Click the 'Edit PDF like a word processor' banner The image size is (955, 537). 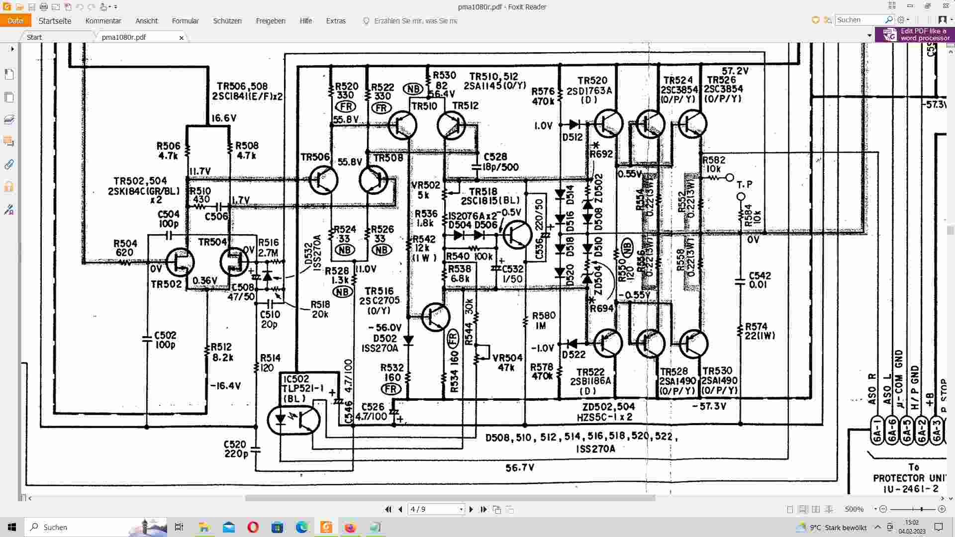[x=915, y=34]
